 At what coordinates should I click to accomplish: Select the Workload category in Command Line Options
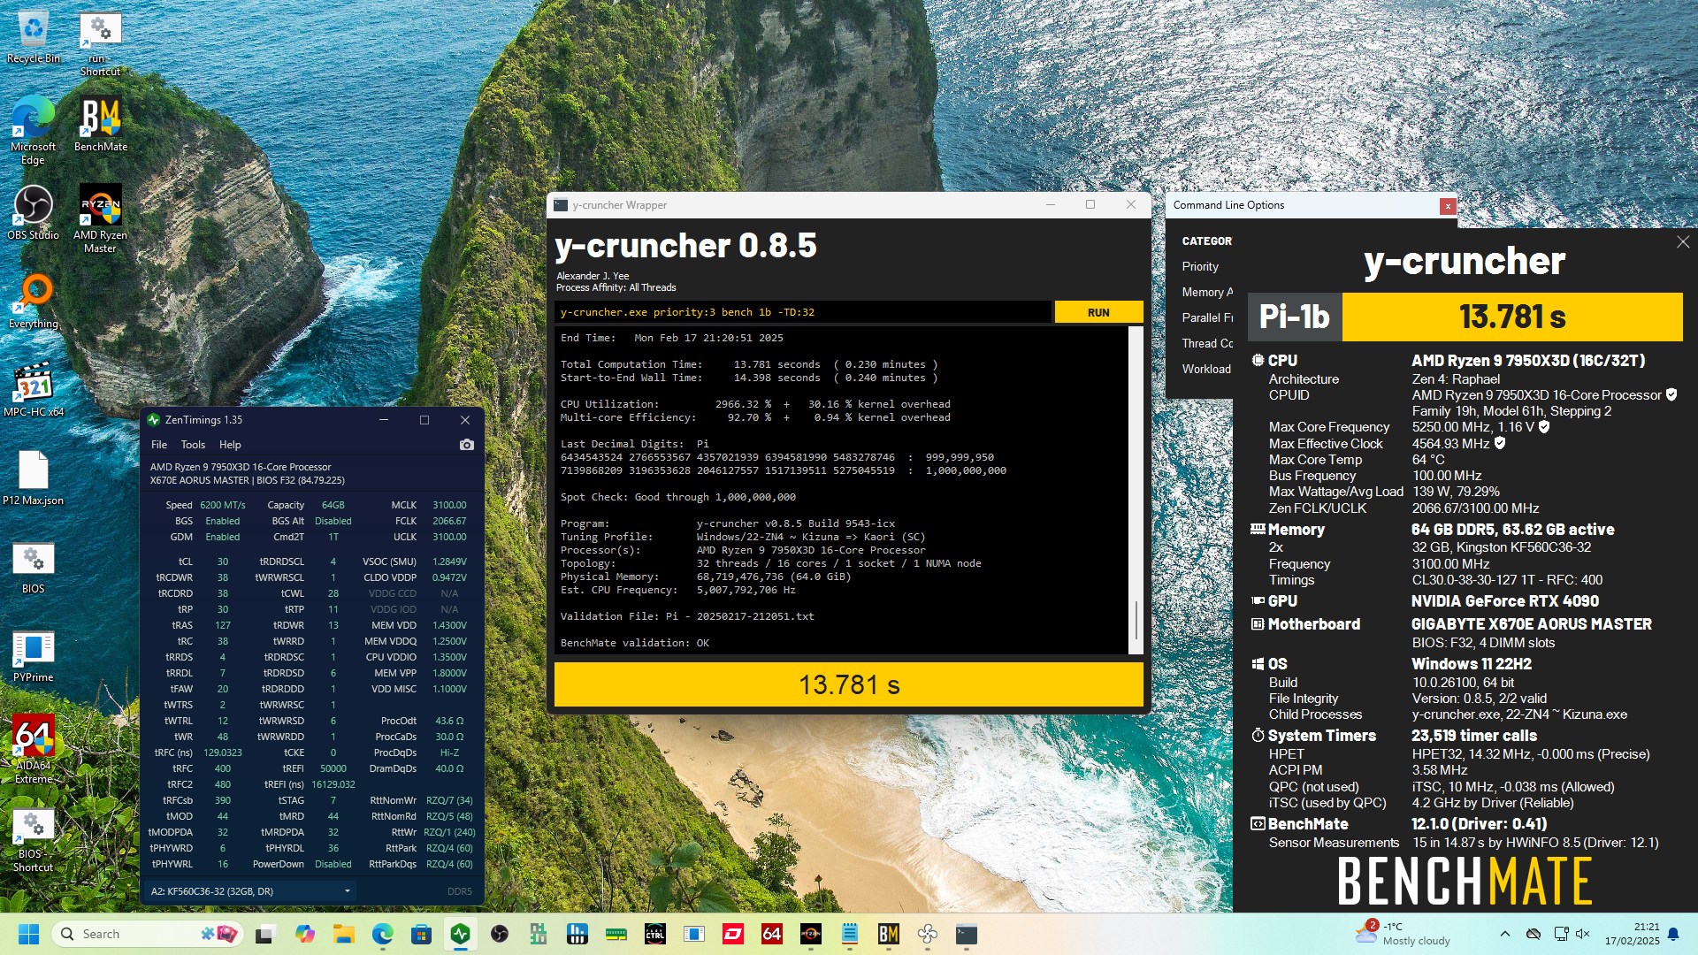tap(1206, 369)
